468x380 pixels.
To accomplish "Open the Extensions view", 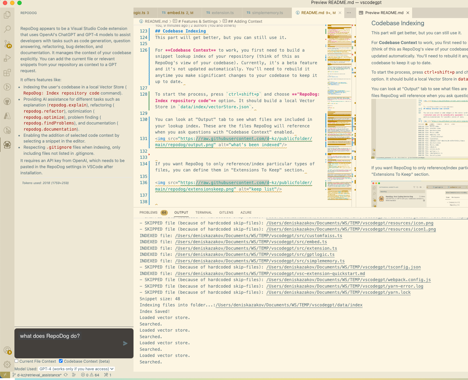I will (7, 73).
